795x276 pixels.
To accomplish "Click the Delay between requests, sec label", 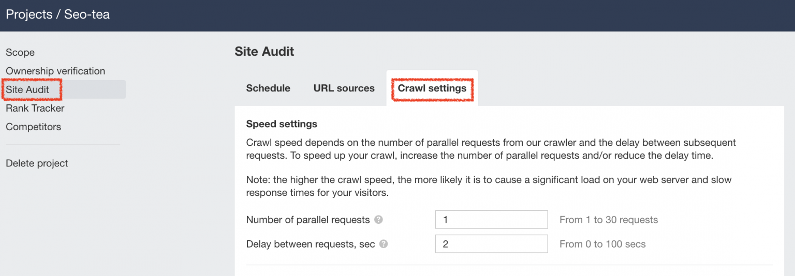I will 311,244.
